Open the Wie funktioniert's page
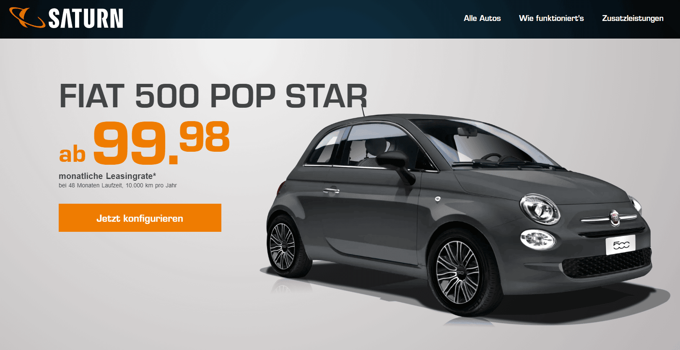The height and width of the screenshot is (350, 680). coord(551,18)
